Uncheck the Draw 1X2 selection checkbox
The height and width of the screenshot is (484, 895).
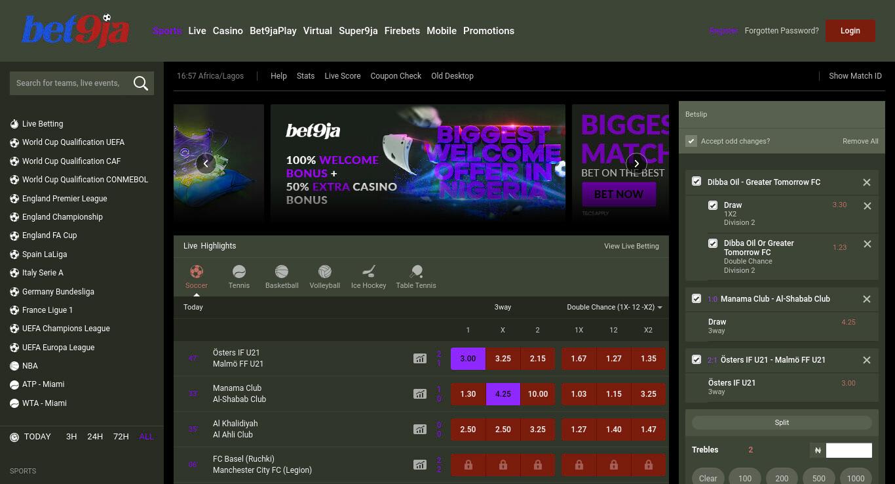[713, 205]
